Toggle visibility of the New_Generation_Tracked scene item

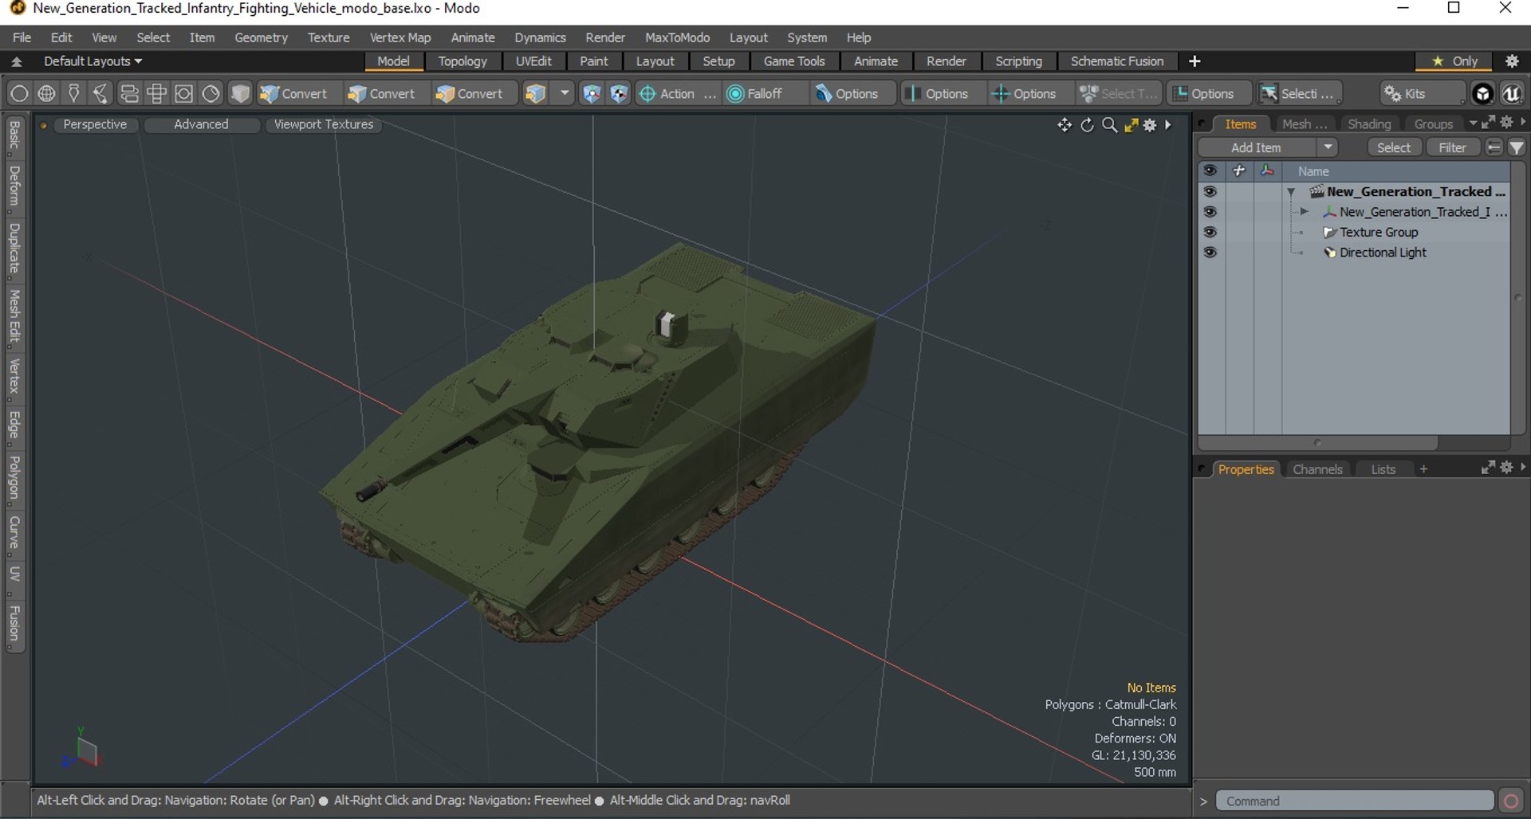point(1210,192)
